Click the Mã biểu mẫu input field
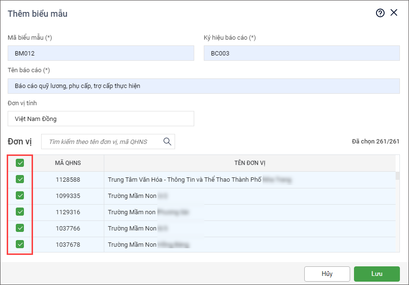 101,53
